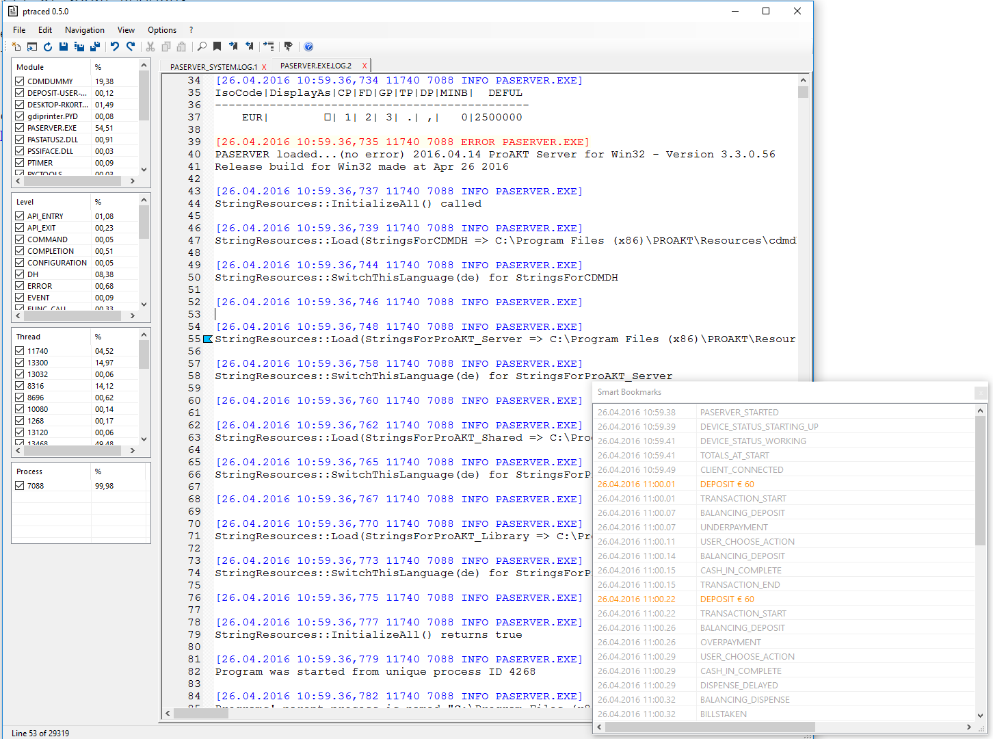Screen dimensions: 993x739
Task: Click the reload file toolbar icon
Action: [x=48, y=47]
